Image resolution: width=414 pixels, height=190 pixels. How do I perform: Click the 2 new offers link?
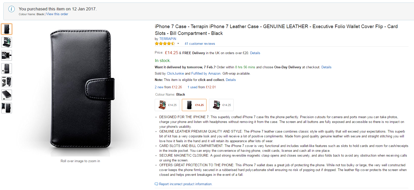(159, 87)
